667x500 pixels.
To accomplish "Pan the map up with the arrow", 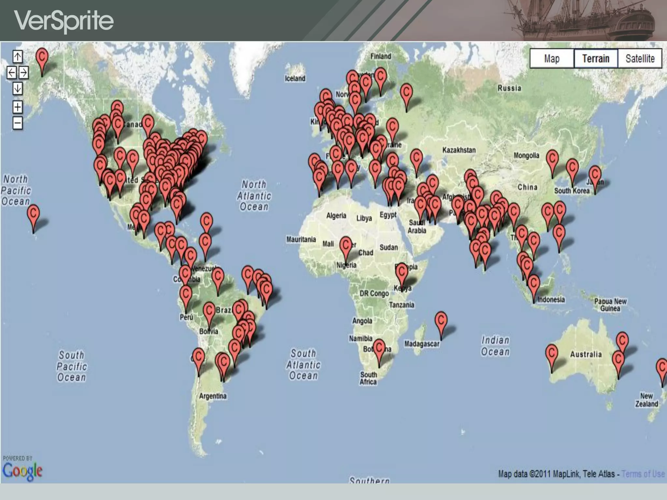I will pos(18,57).
